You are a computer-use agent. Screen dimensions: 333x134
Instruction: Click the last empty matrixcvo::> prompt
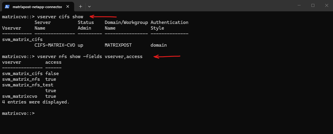(18, 113)
